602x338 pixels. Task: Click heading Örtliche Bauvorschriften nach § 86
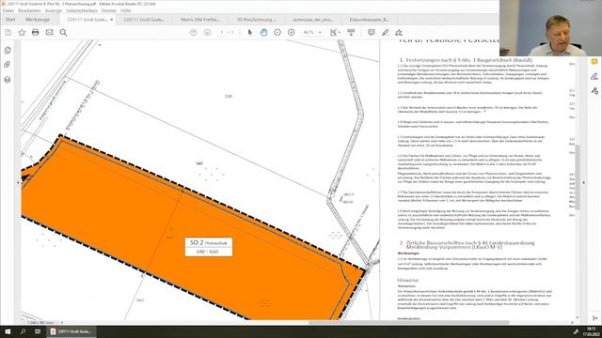coord(467,245)
